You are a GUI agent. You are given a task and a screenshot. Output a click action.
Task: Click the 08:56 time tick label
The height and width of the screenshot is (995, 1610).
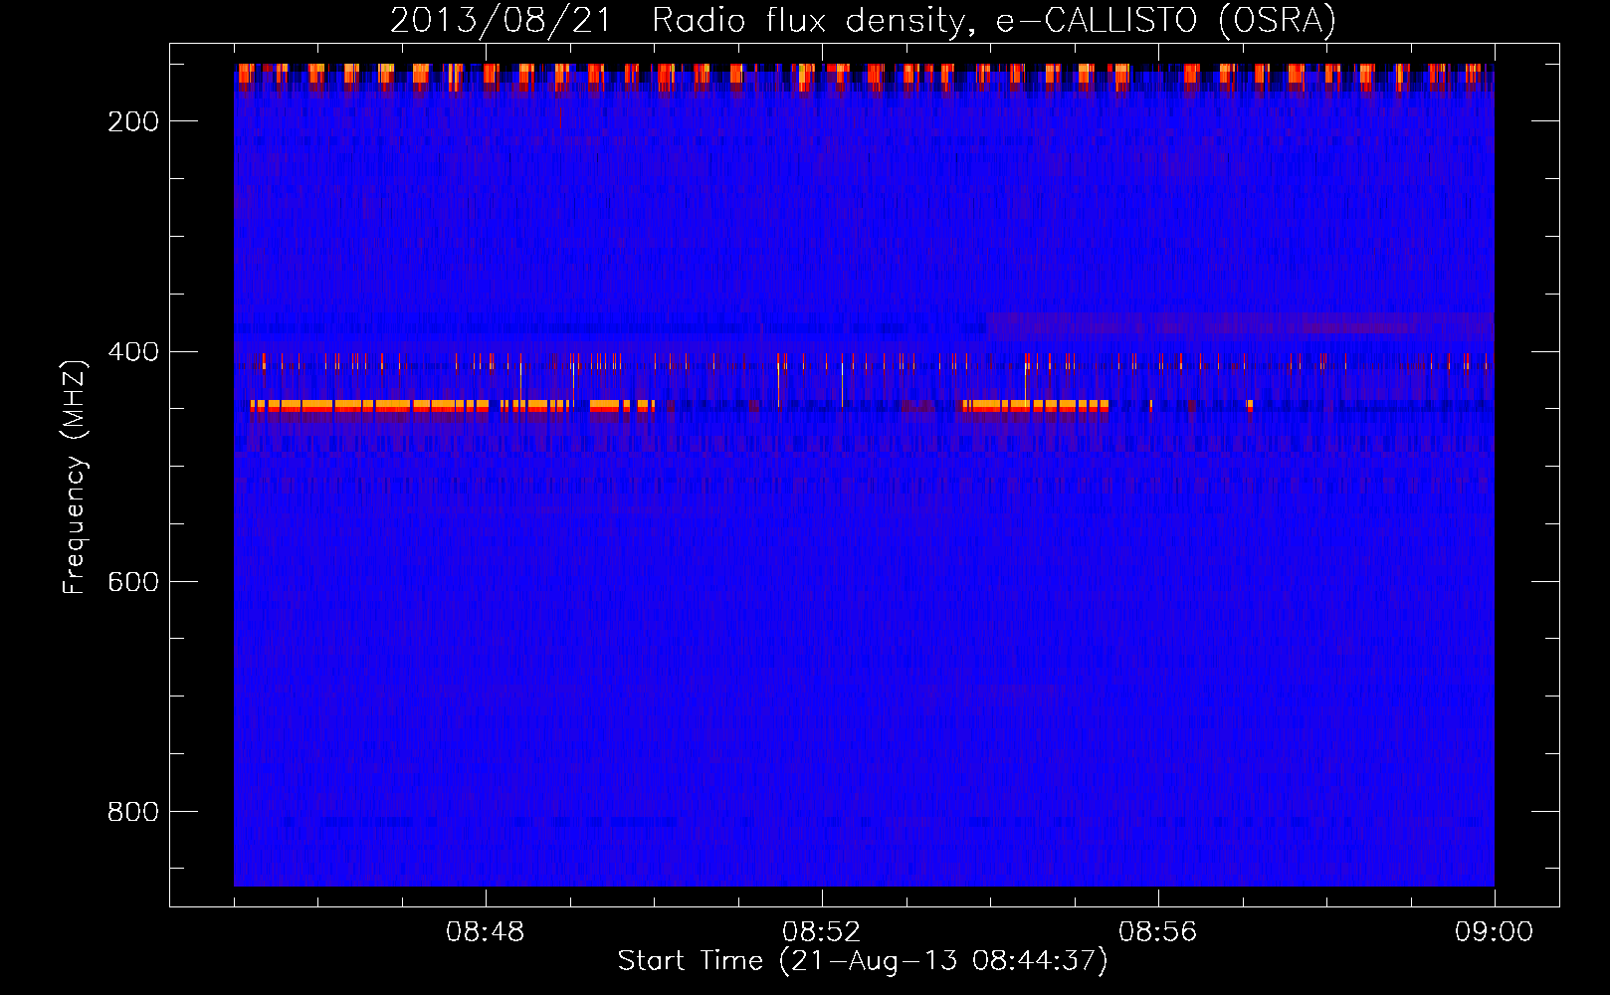point(1158,932)
